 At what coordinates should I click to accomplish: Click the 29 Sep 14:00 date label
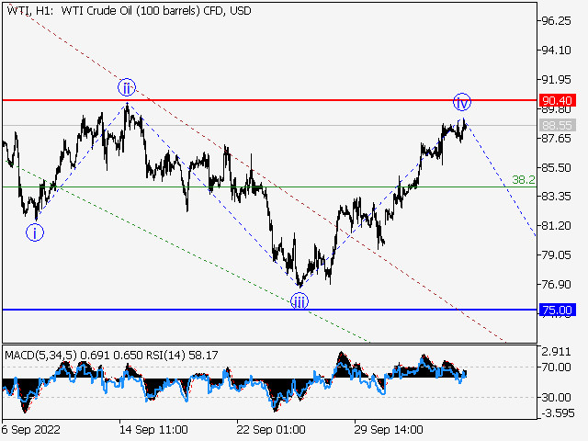tap(389, 429)
